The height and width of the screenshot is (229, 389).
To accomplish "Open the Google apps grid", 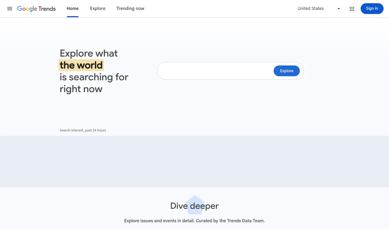I will tap(352, 9).
